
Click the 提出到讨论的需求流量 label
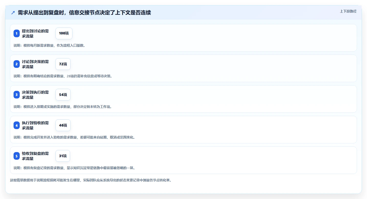35,33
